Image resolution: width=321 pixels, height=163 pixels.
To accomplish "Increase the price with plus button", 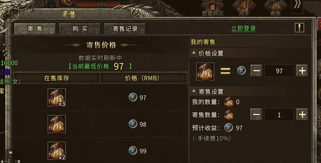I will [x=302, y=71].
